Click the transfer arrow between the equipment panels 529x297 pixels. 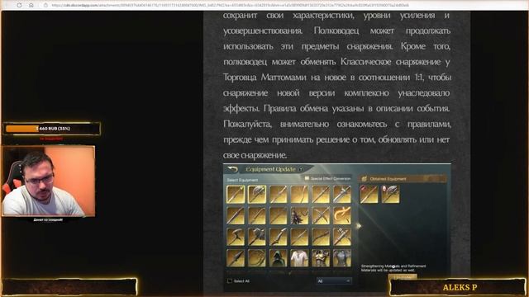[x=358, y=225]
